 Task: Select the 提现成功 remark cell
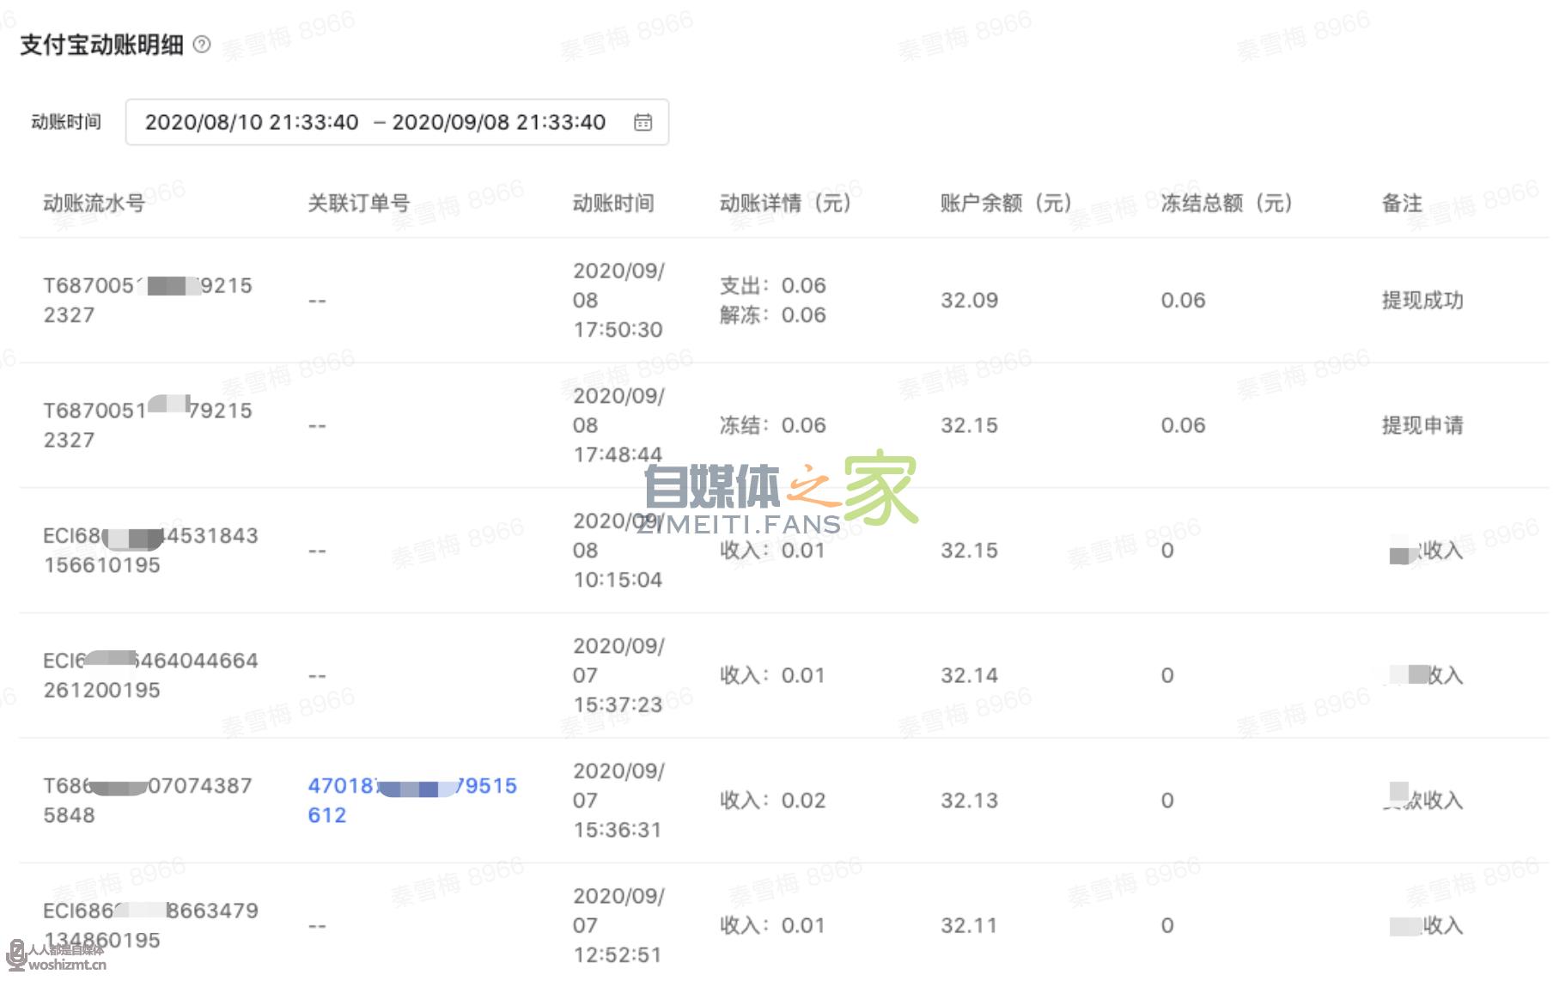[x=1422, y=300]
